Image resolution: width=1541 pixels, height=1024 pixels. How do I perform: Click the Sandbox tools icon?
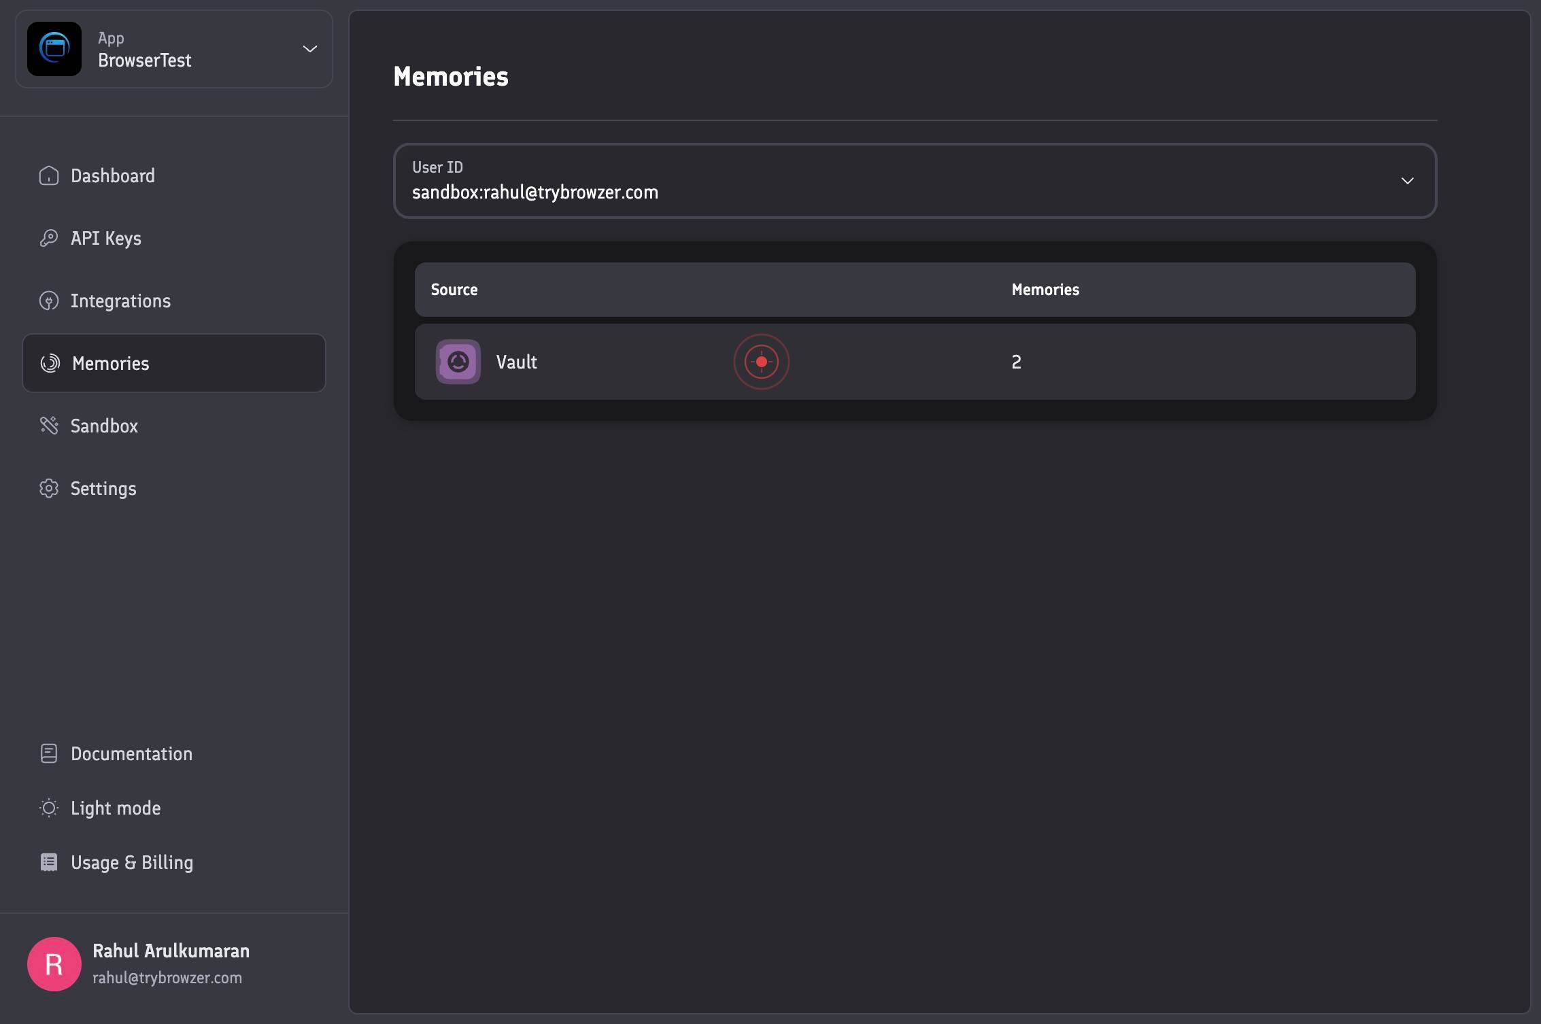point(49,426)
